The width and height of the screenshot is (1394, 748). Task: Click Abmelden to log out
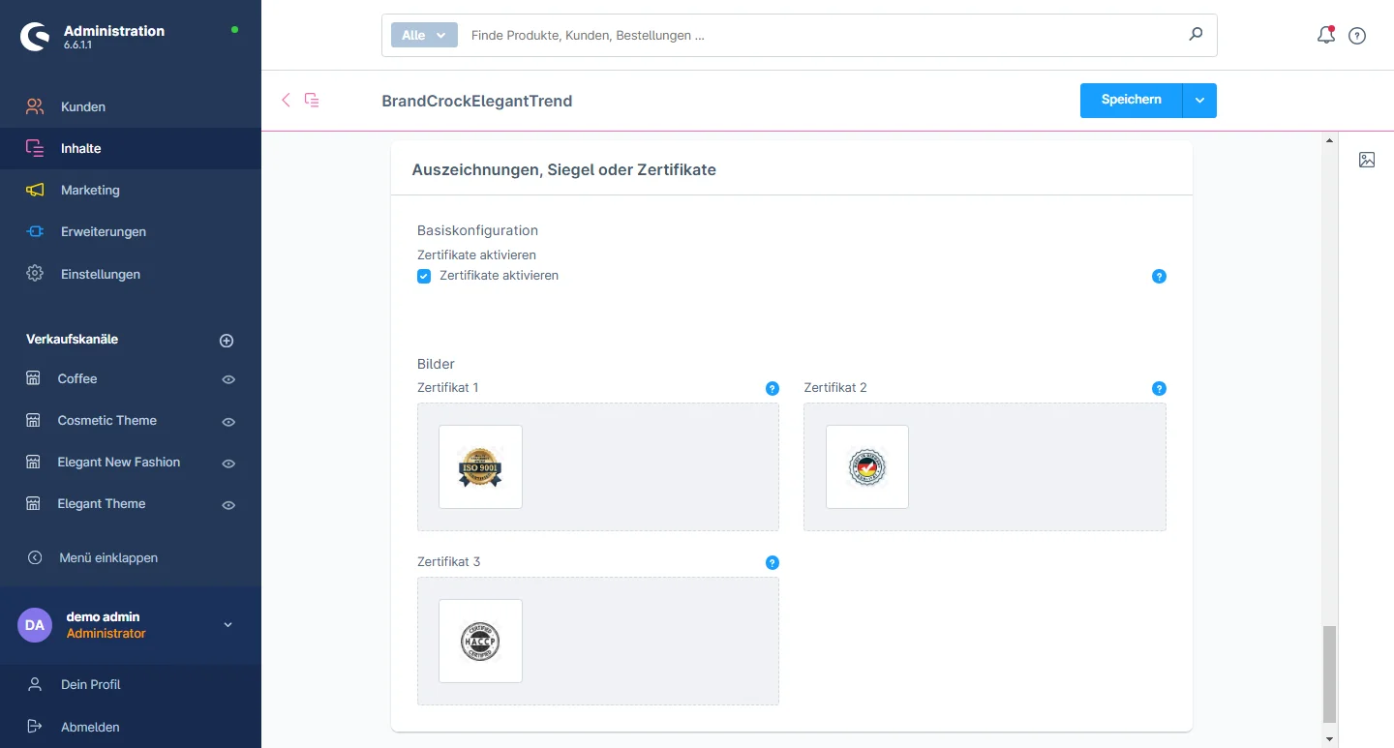pyautogui.click(x=90, y=727)
